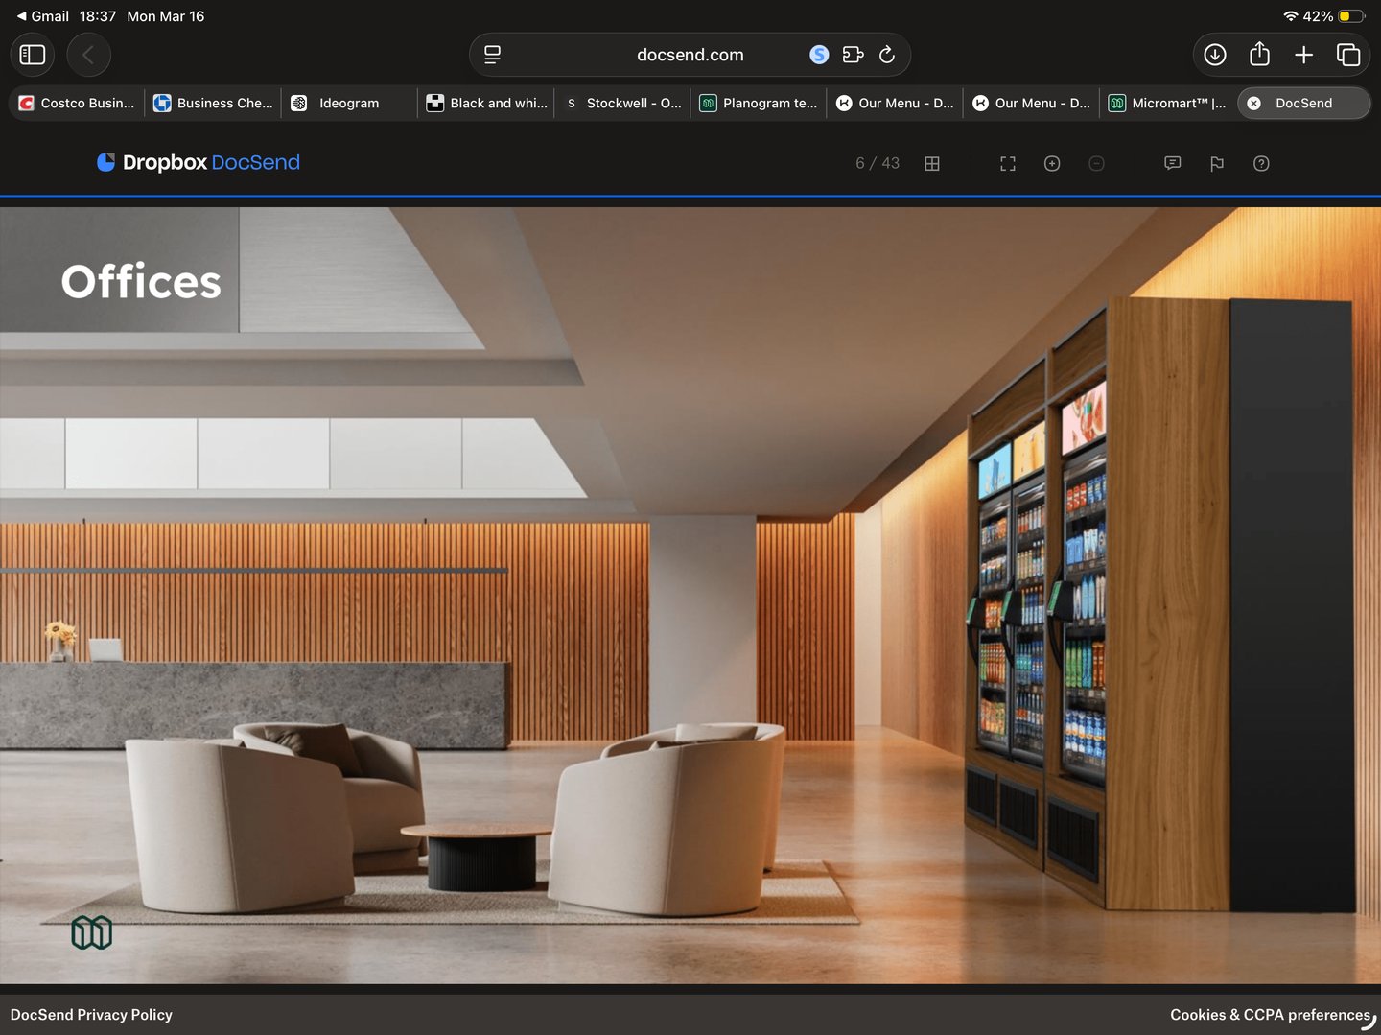
Task: Open the extensions icon in address bar
Action: click(853, 55)
